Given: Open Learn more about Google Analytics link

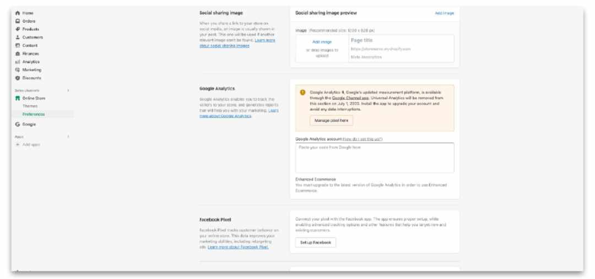Looking at the screenshot, I should point(239,113).
